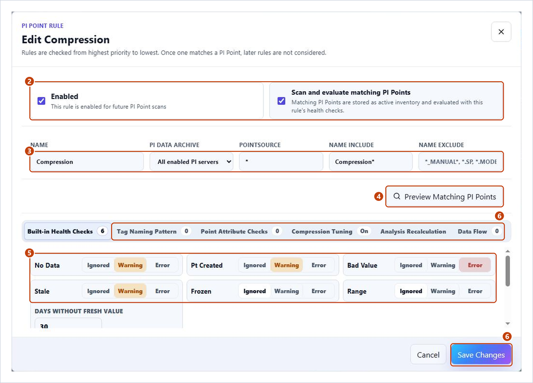Screen dimensions: 533x383
Task: Set Range to Ignored
Action: pos(411,291)
